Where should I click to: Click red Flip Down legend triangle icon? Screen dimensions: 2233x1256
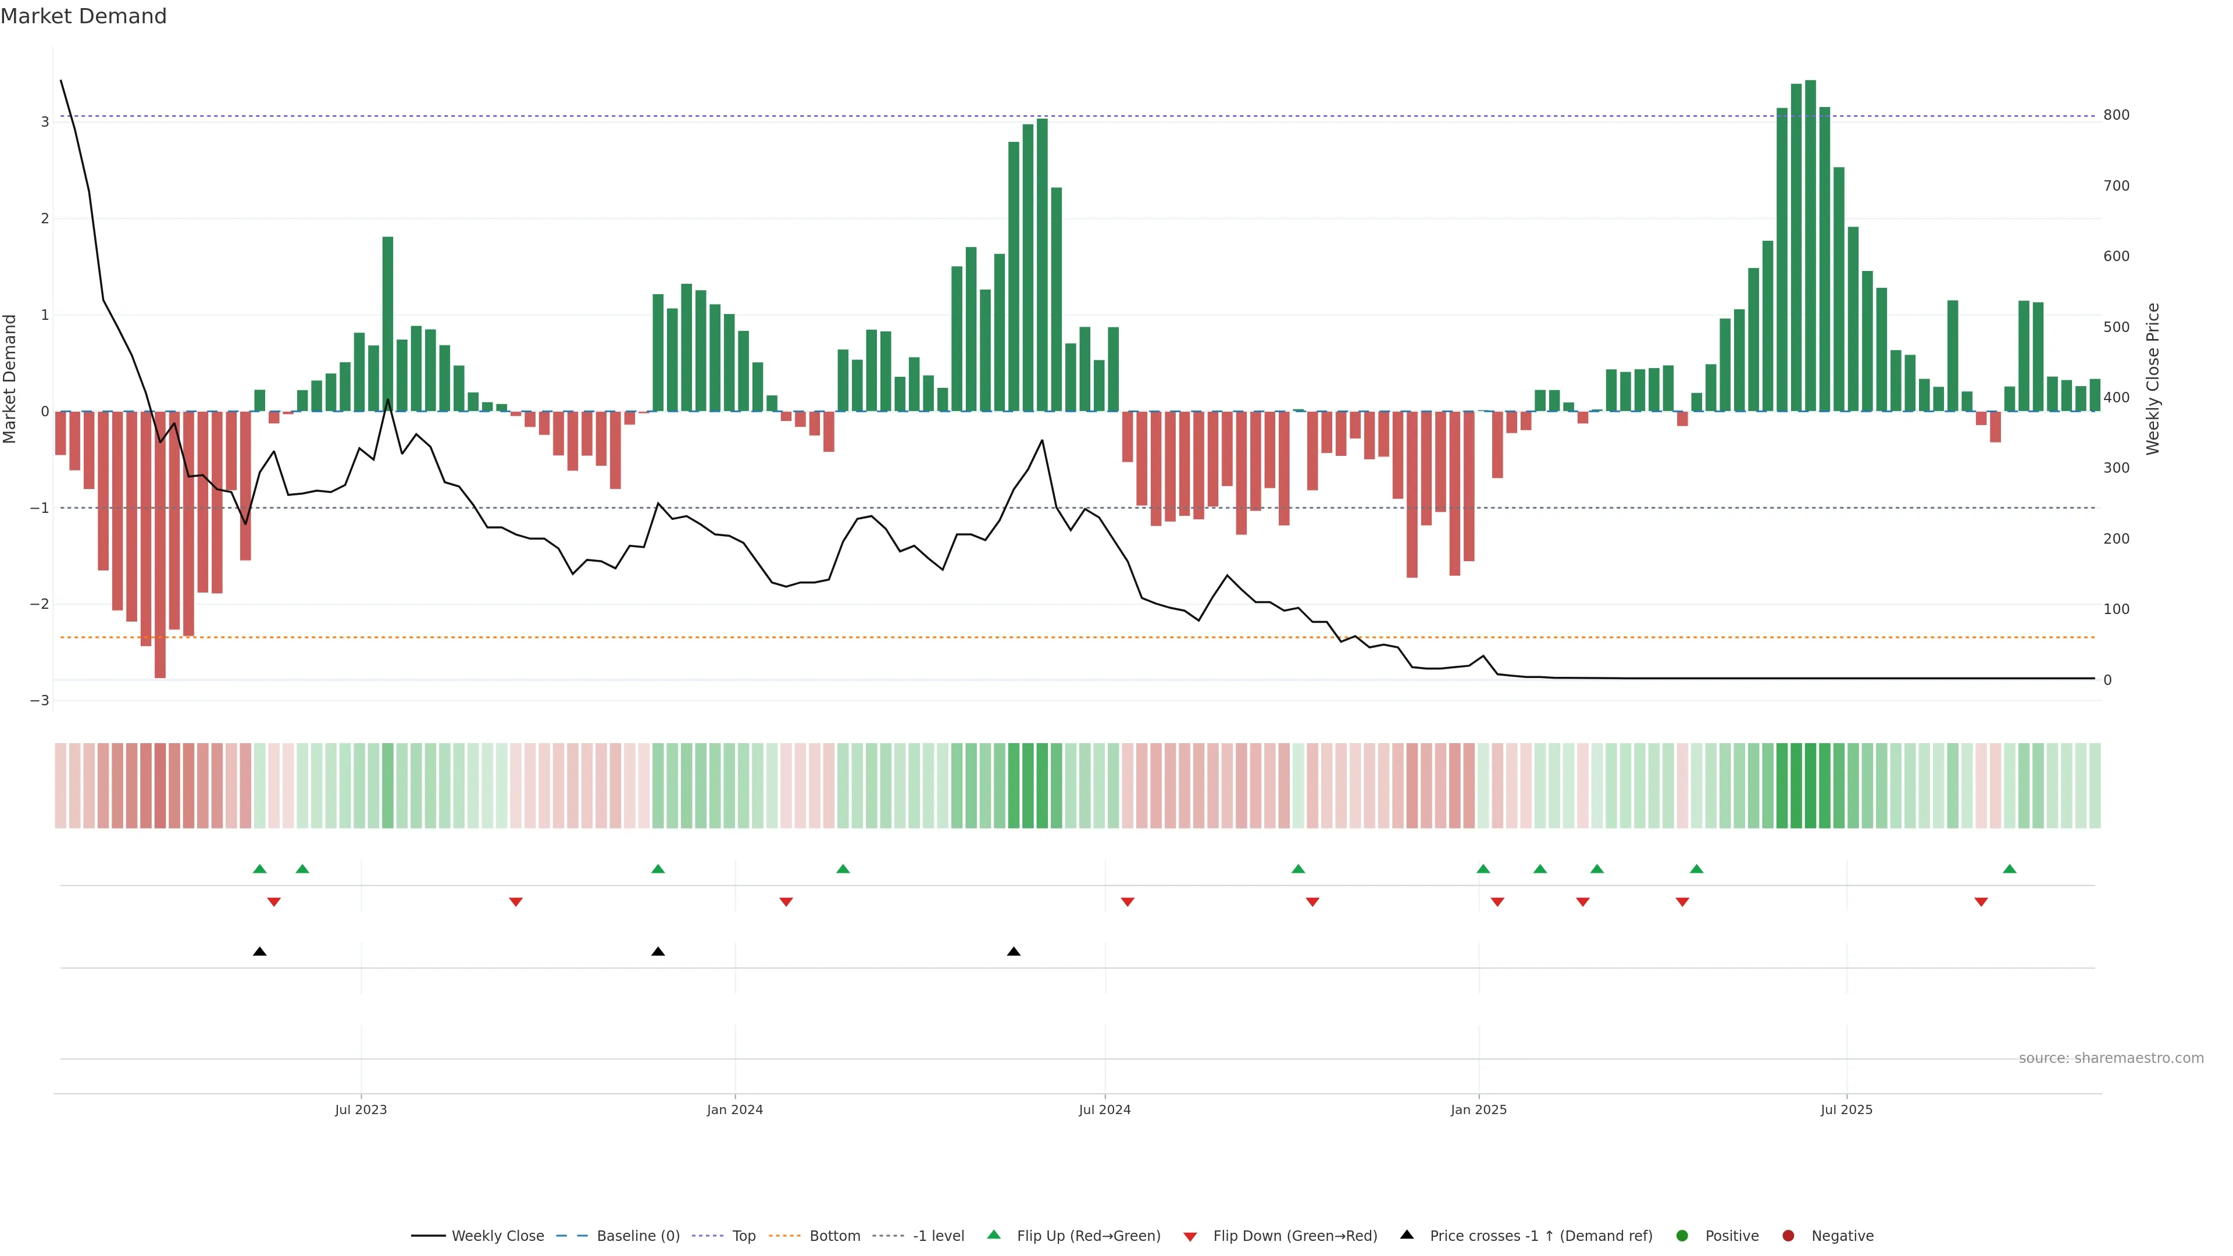point(1190,1236)
